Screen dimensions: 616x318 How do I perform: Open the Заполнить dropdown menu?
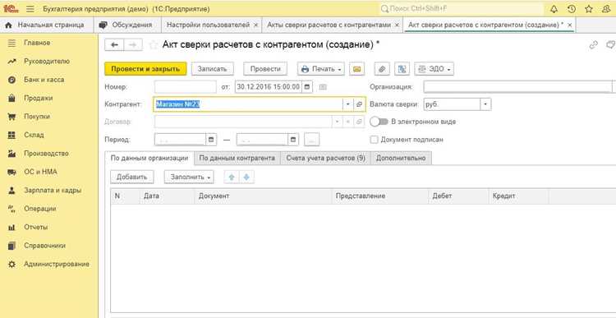[189, 177]
